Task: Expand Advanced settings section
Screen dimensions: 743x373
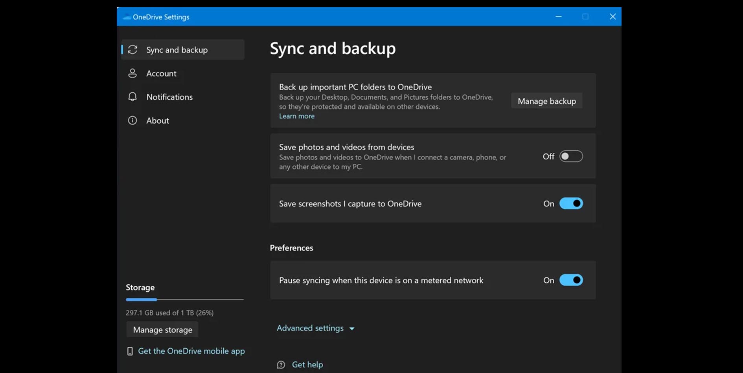Action: pyautogui.click(x=310, y=328)
